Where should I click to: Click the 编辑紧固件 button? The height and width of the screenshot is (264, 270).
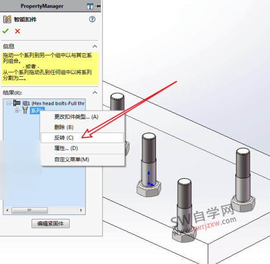51,223
